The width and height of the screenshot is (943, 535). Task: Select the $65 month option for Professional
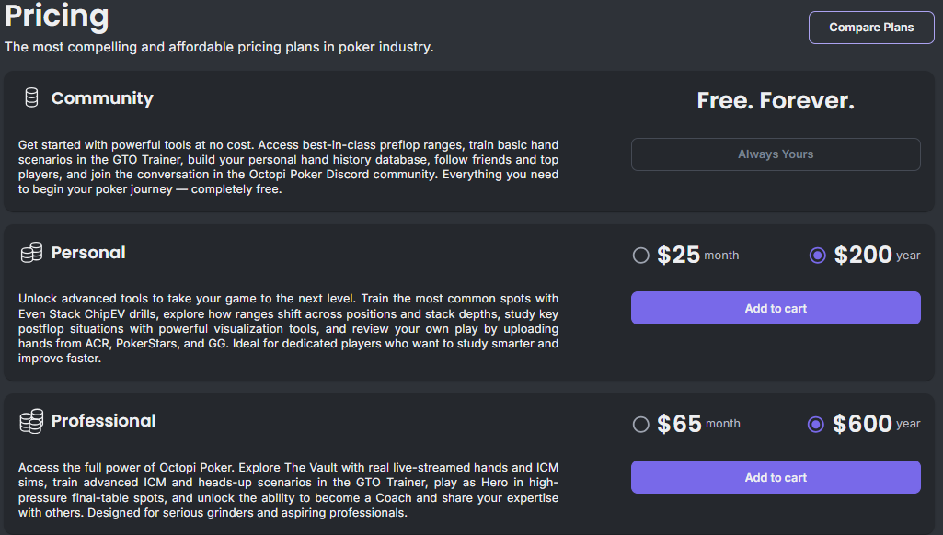point(641,424)
